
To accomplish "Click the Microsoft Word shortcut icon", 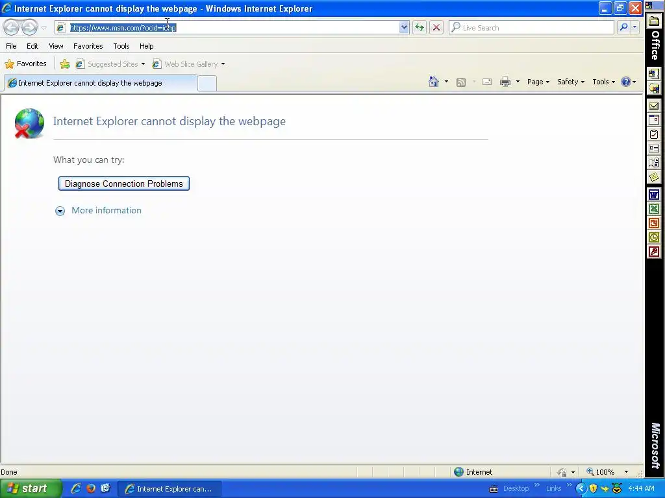I will (653, 195).
